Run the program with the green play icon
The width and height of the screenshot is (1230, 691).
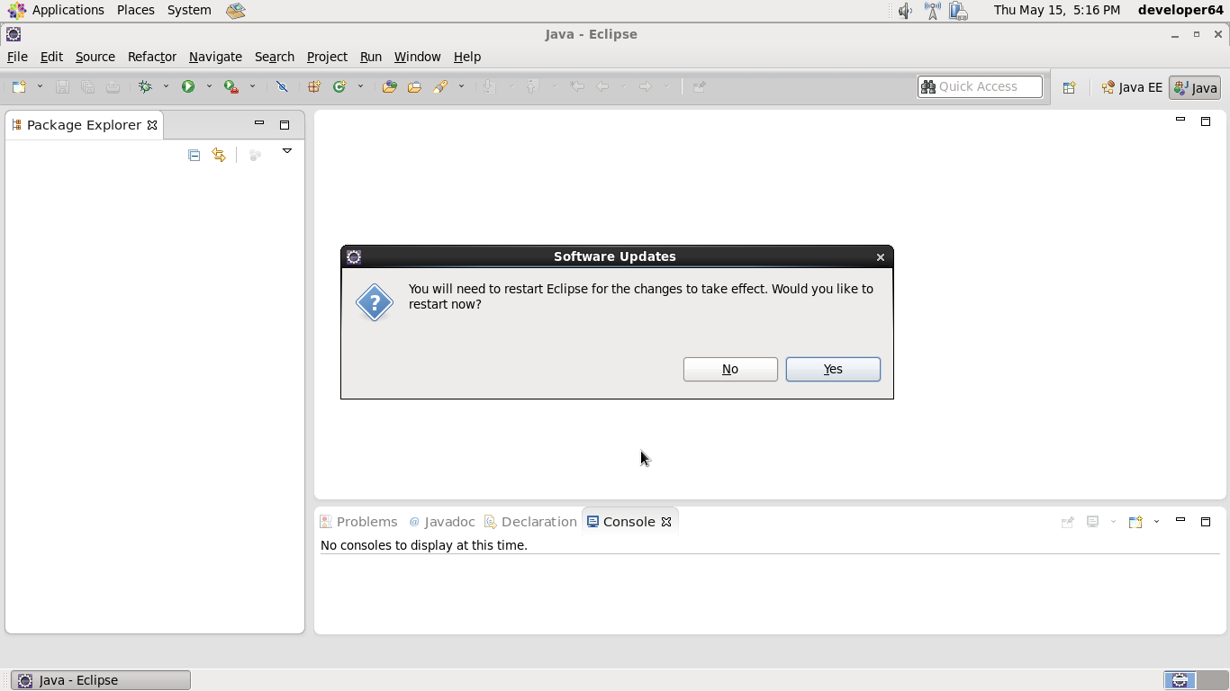[x=188, y=87]
